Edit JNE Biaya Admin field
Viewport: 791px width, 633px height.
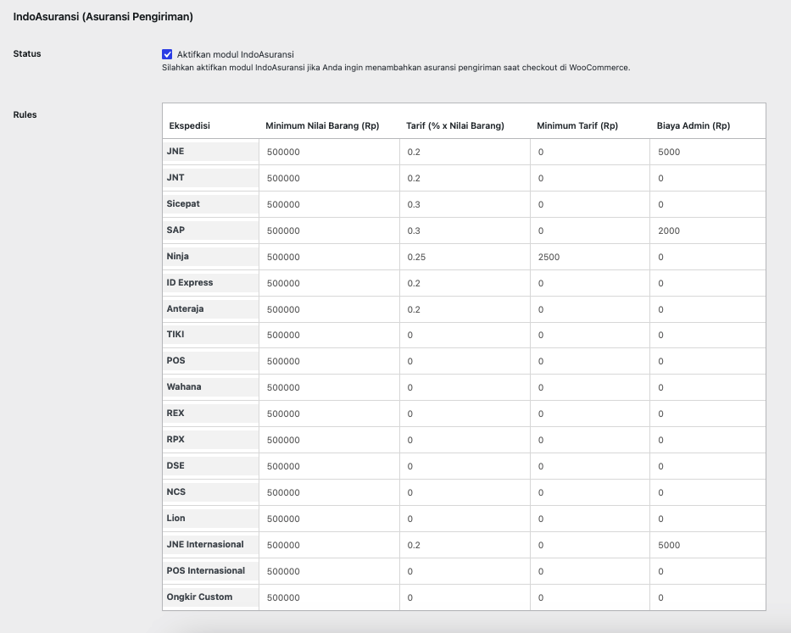point(708,152)
